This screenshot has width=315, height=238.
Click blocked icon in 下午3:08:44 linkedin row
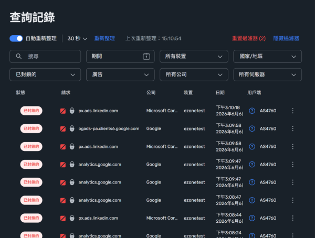tap(63, 218)
